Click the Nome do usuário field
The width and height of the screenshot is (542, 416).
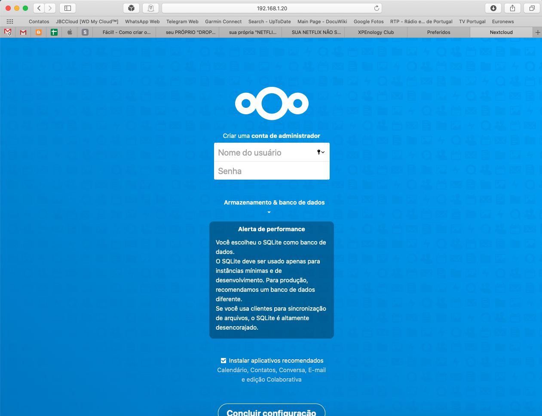point(264,153)
